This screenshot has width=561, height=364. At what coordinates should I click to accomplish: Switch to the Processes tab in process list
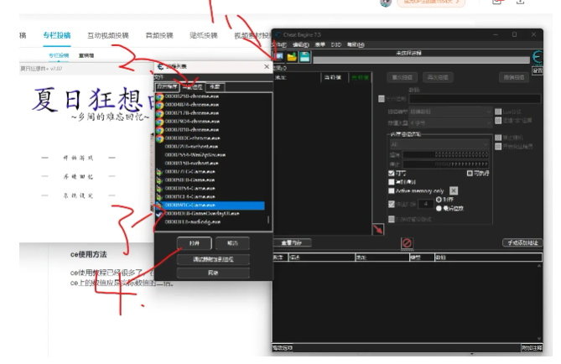coord(193,87)
